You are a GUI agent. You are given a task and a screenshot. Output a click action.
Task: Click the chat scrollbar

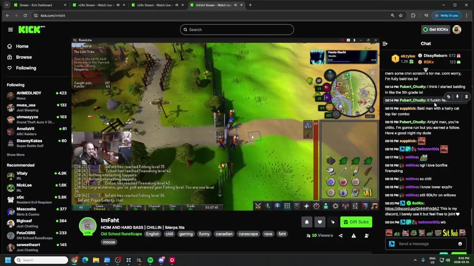click(471, 216)
